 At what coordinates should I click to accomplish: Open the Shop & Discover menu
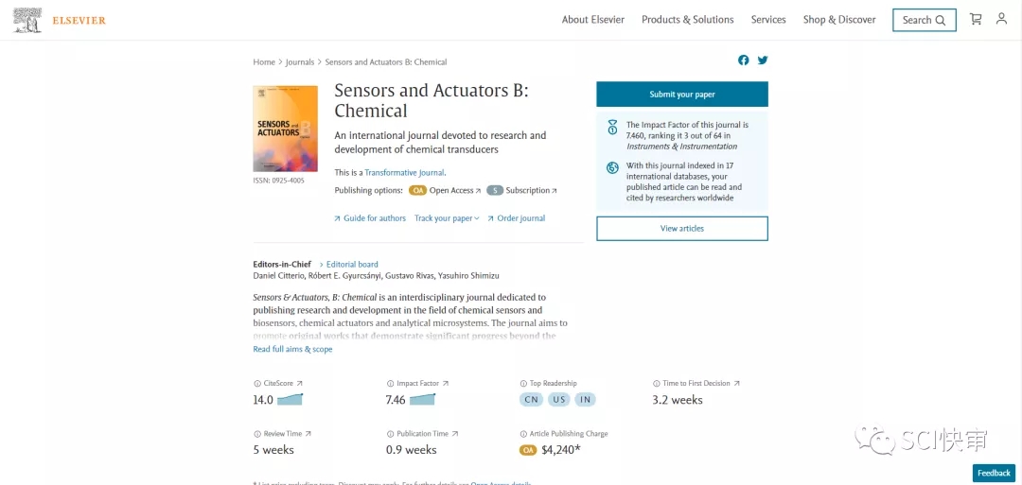pyautogui.click(x=839, y=20)
